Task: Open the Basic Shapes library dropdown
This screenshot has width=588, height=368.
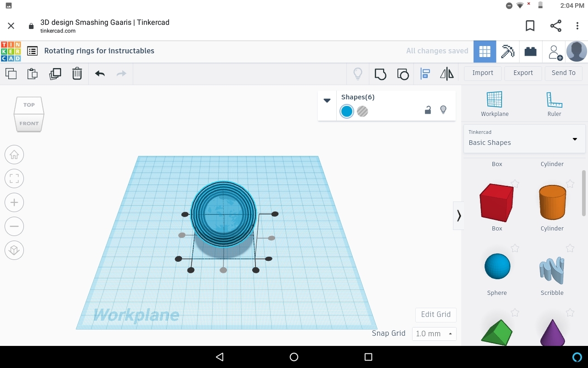Action: click(x=524, y=138)
